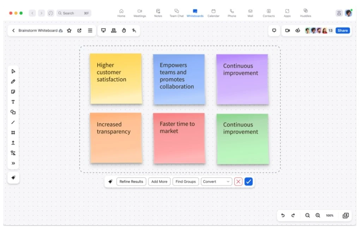The height and width of the screenshot is (233, 361).
Task: Discard AI results with red X
Action: [238, 181]
